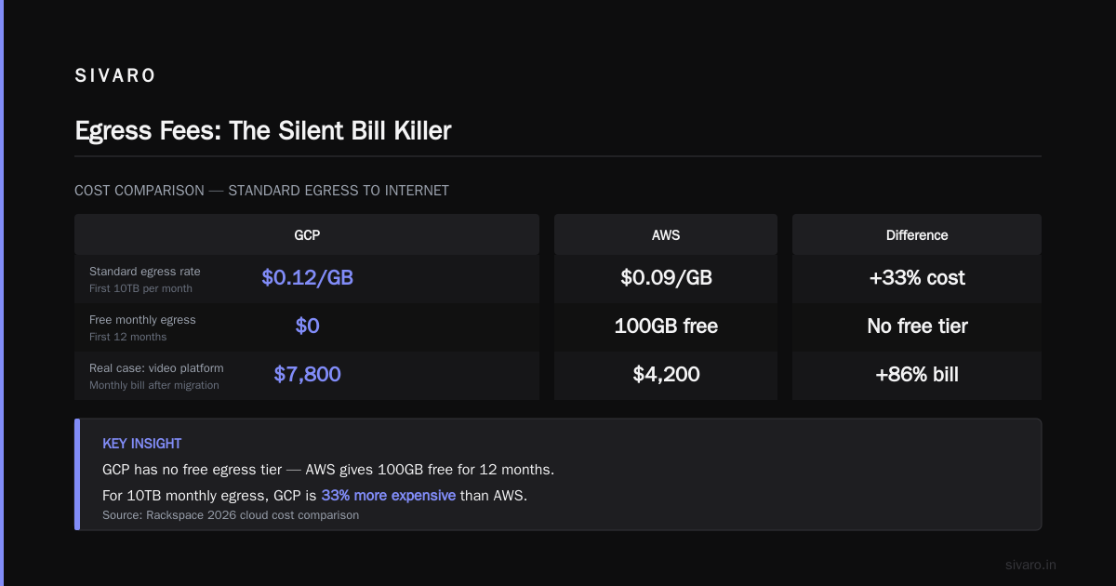Select the $0.09/GB value

(666, 277)
